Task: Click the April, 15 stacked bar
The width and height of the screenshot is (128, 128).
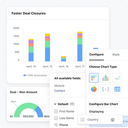Action: pyautogui.click(x=48, y=48)
